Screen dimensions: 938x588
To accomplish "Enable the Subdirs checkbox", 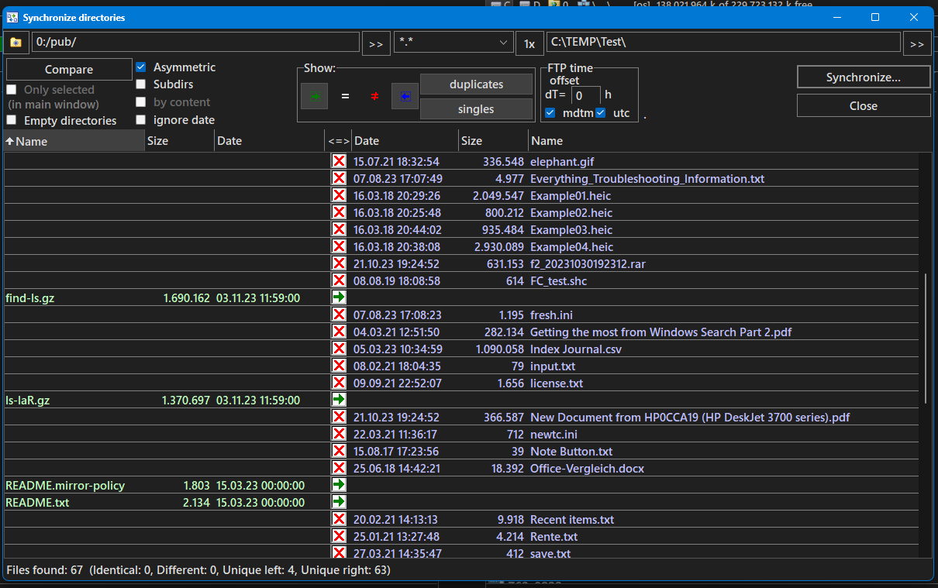I will (x=141, y=84).
